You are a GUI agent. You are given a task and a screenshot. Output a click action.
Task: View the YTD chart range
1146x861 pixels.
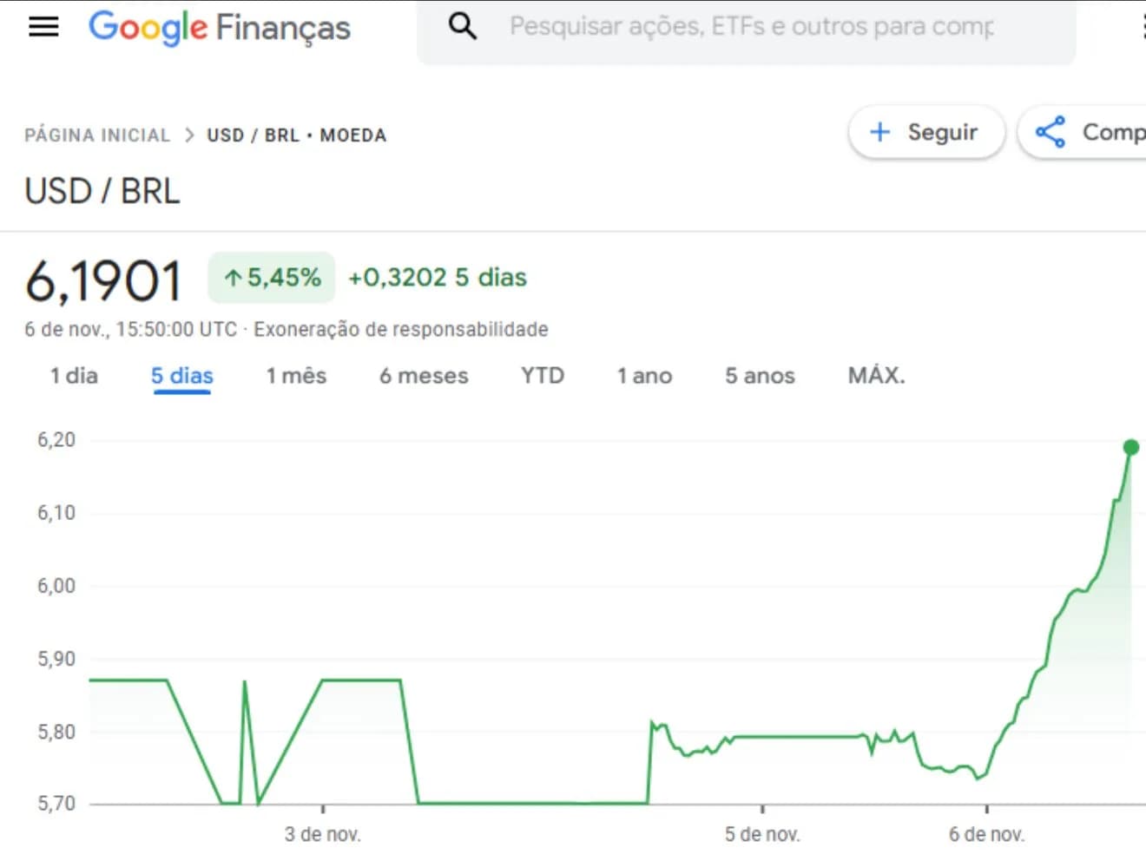[x=542, y=376]
